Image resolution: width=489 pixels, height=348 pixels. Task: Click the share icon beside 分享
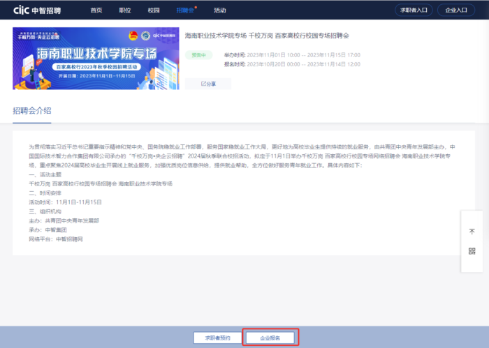(203, 84)
